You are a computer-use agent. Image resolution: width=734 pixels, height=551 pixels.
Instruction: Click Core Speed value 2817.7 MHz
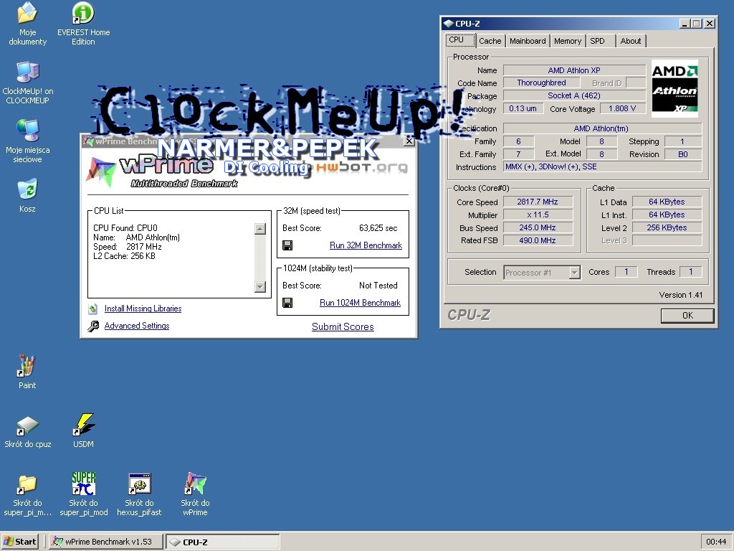tap(538, 202)
